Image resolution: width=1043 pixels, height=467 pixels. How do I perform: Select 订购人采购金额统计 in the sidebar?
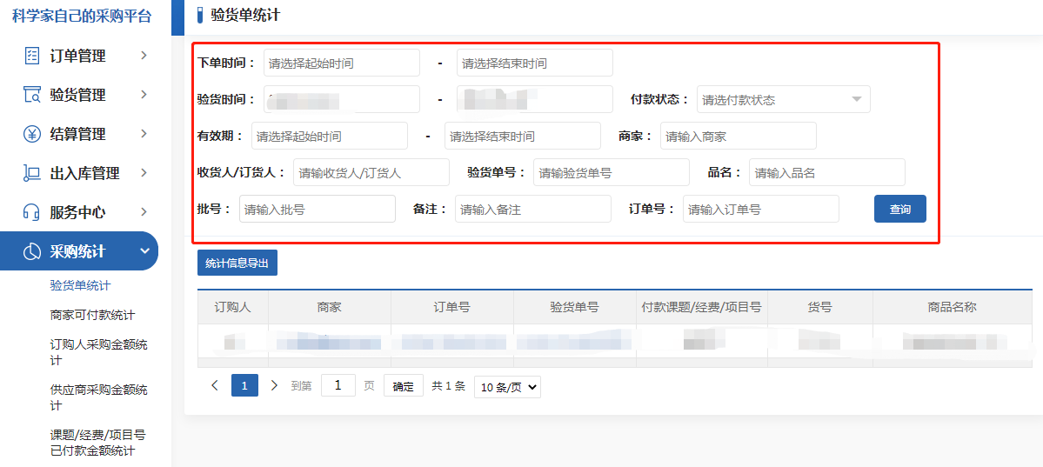tap(98, 352)
